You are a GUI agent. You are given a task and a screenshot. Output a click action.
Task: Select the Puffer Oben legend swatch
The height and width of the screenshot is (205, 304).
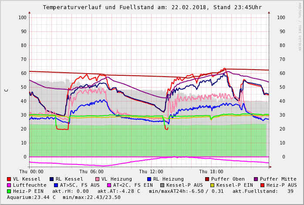click(x=207, y=179)
